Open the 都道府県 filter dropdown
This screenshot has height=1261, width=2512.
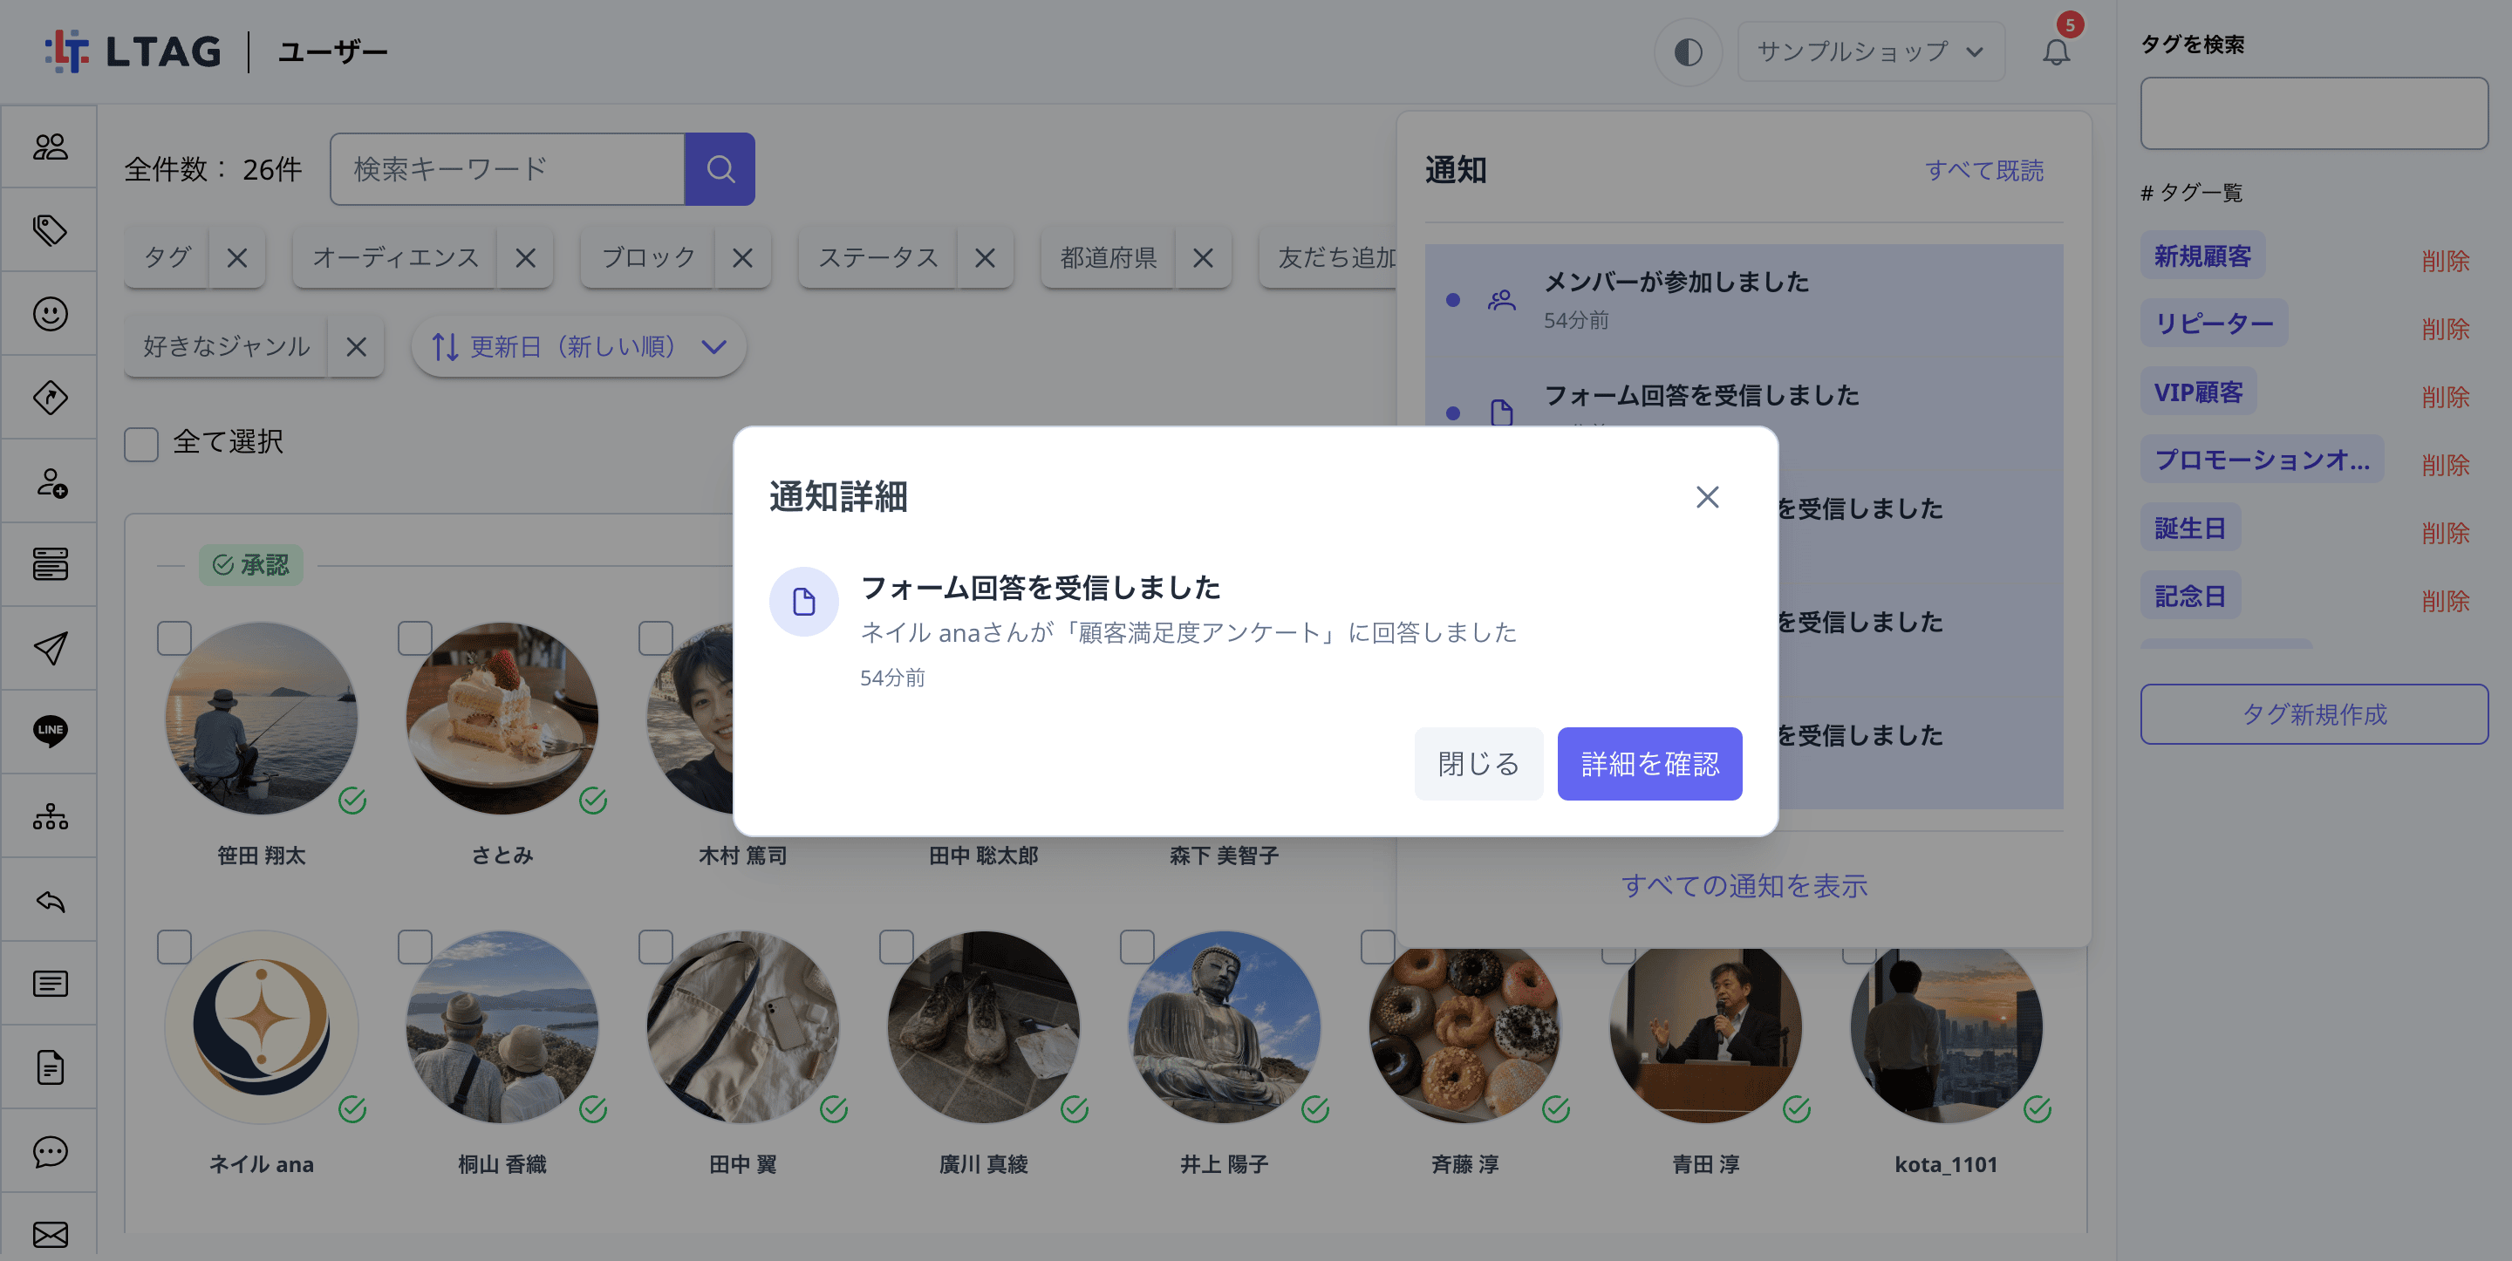coord(1109,257)
